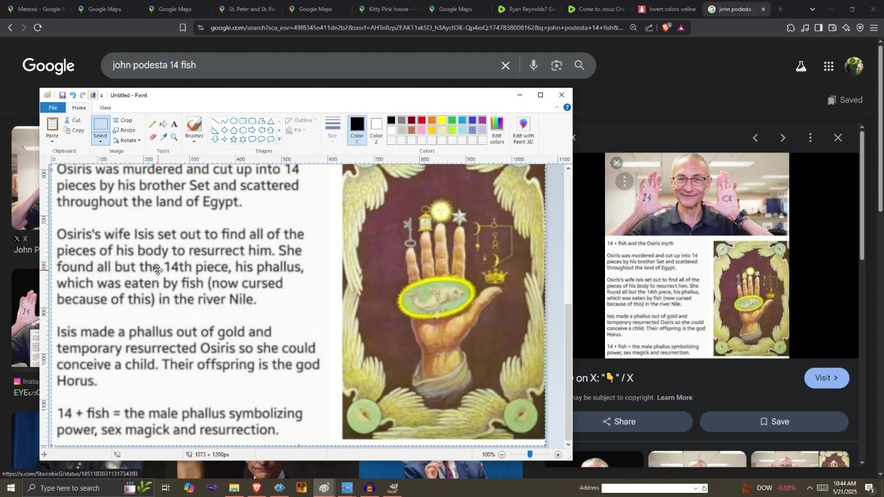Click the Brave Shields icon in address bar

(x=666, y=28)
